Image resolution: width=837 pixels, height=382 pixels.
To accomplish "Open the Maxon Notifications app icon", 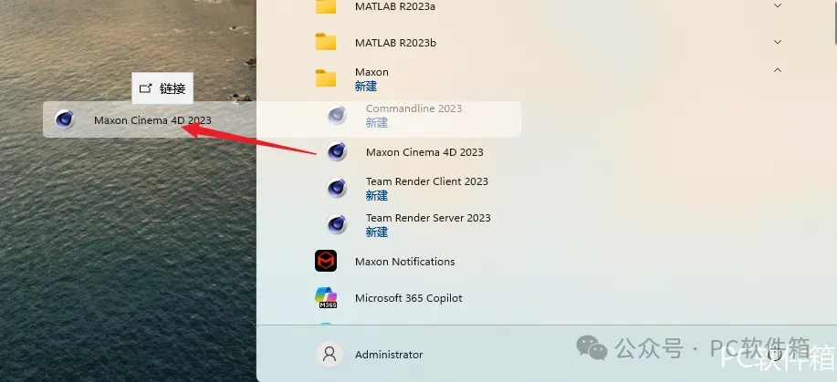I will [x=326, y=261].
